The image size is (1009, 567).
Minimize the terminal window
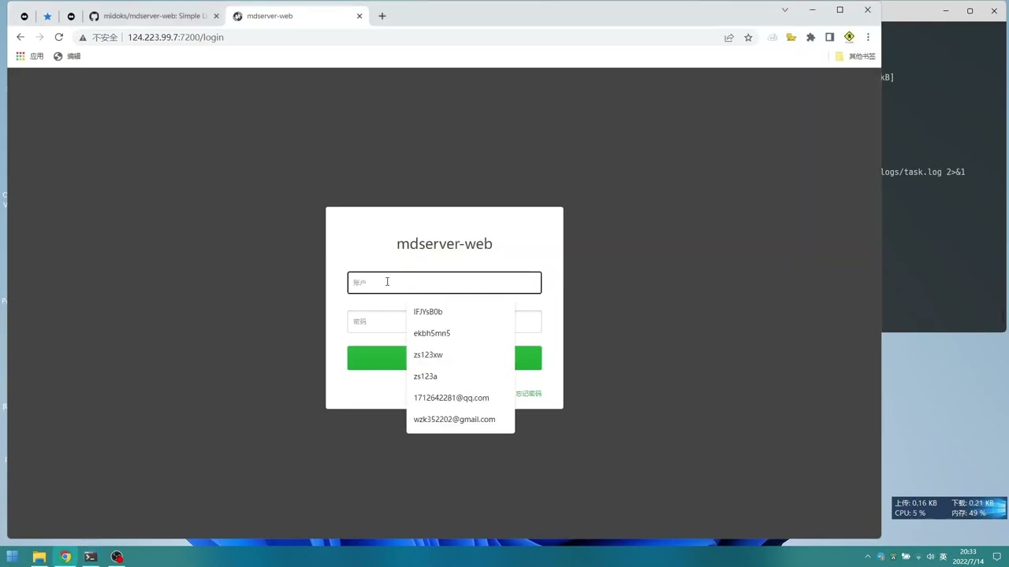[946, 10]
